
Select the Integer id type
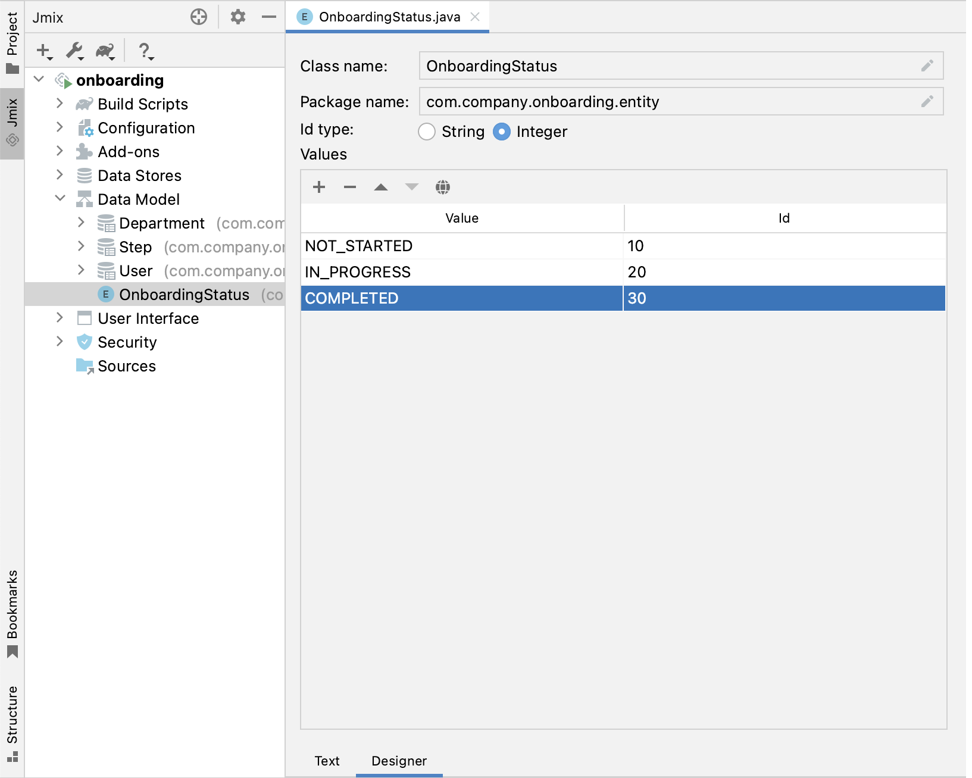(502, 132)
